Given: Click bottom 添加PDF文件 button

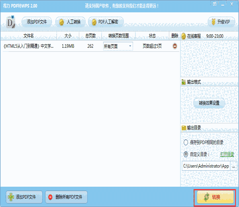Looking at the screenshot, I should [x=24, y=197].
